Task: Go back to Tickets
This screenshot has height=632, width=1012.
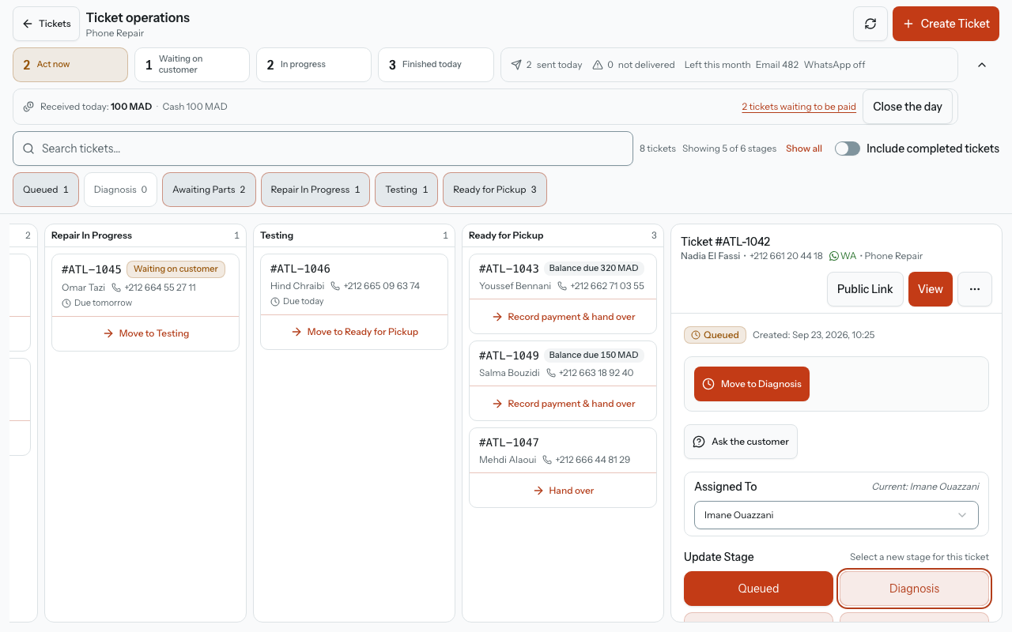Action: [x=47, y=24]
